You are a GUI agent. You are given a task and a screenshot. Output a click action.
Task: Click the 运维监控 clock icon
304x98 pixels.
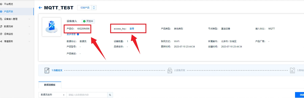coord(1,34)
